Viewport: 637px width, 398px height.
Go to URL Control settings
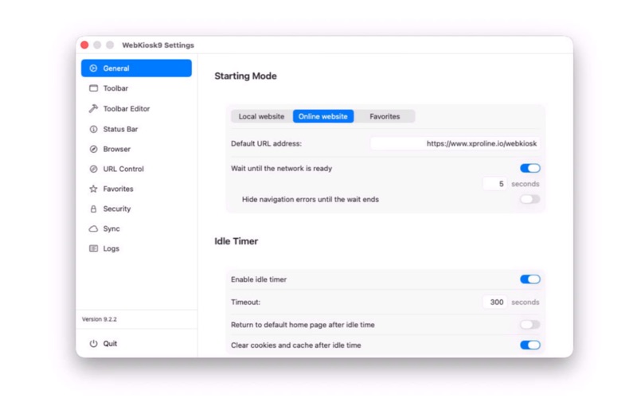tap(136, 169)
